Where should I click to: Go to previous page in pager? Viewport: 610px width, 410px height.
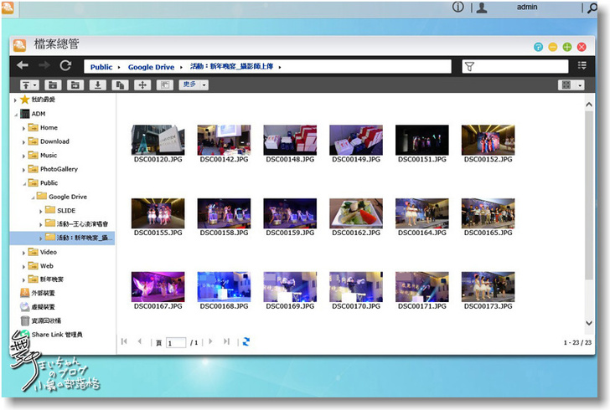tap(140, 341)
